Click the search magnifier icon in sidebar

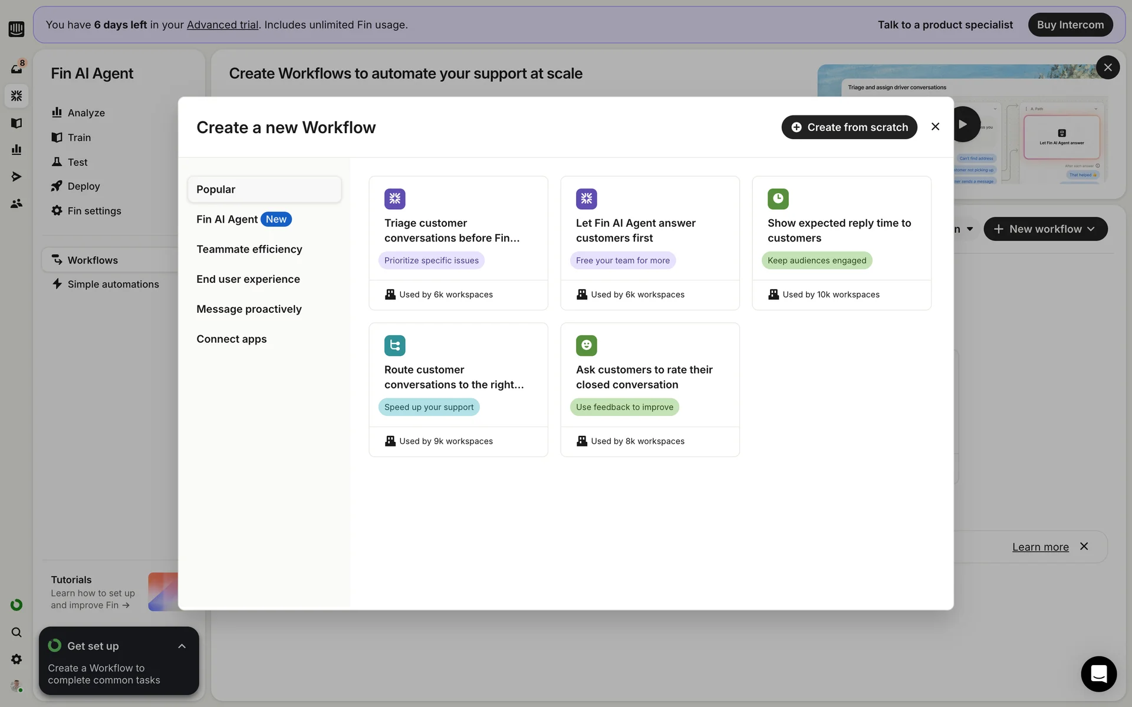pyautogui.click(x=17, y=632)
